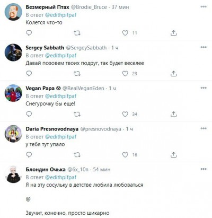The width and height of the screenshot is (212, 218).
Task: Open more options for Безмерный Птах's tweet
Action: click(204, 6)
